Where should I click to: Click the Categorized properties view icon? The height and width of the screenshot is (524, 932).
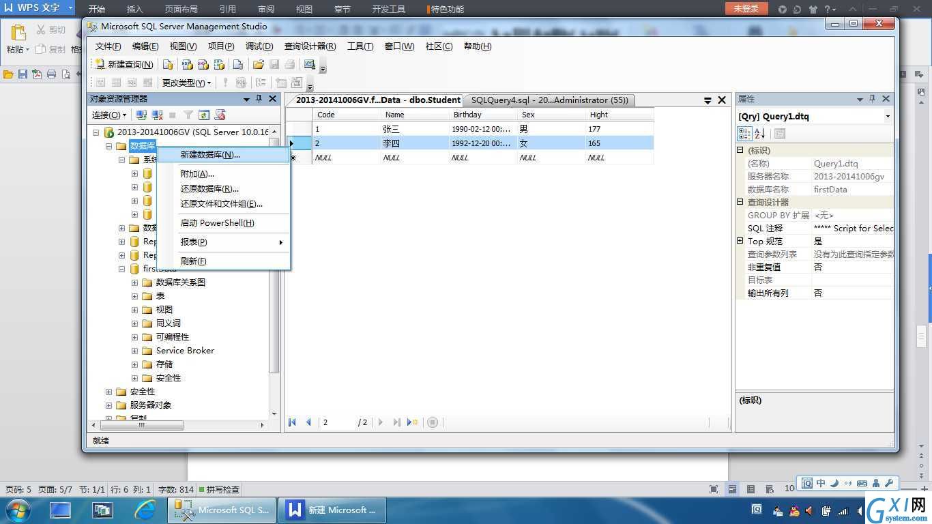point(744,134)
